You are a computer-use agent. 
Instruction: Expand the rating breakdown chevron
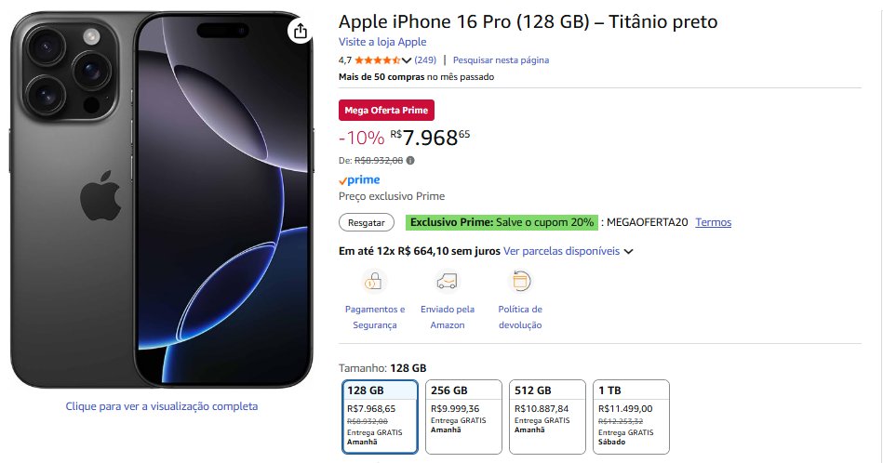point(407,60)
